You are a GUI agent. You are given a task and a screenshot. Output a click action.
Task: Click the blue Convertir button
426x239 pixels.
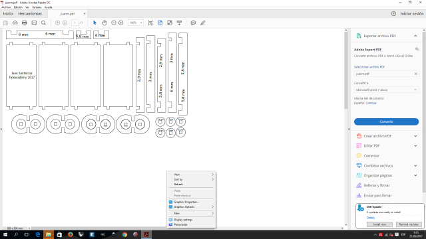tap(386, 121)
